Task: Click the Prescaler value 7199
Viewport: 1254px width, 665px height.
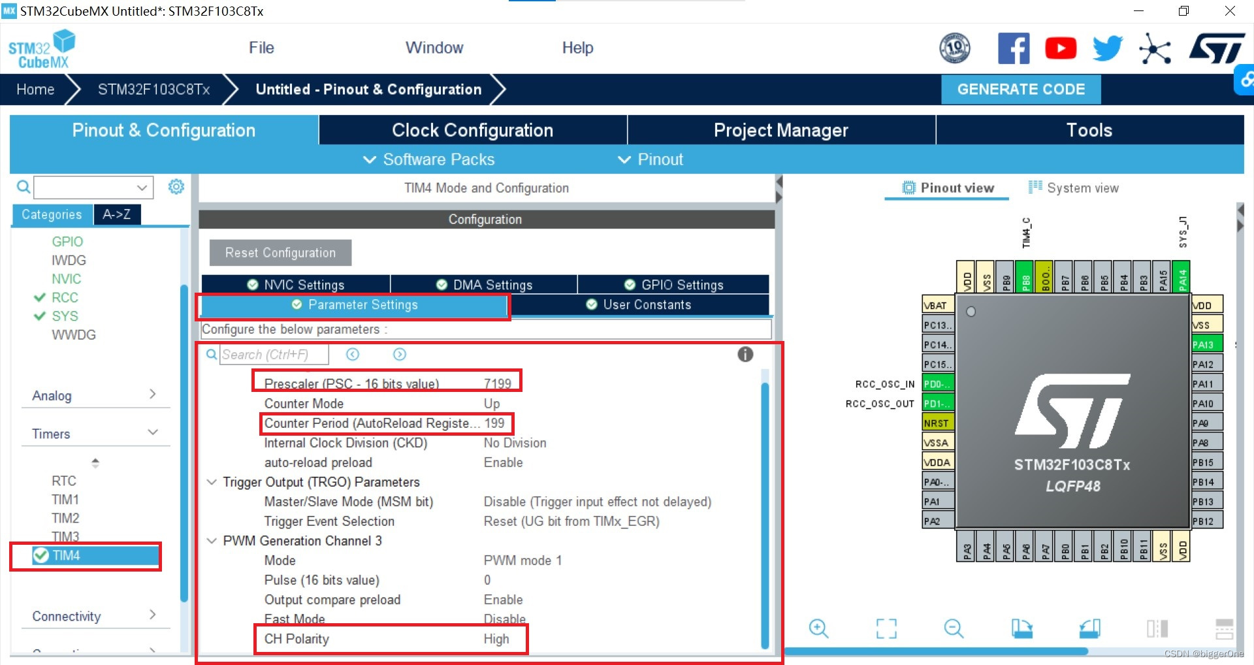Action: tap(498, 383)
